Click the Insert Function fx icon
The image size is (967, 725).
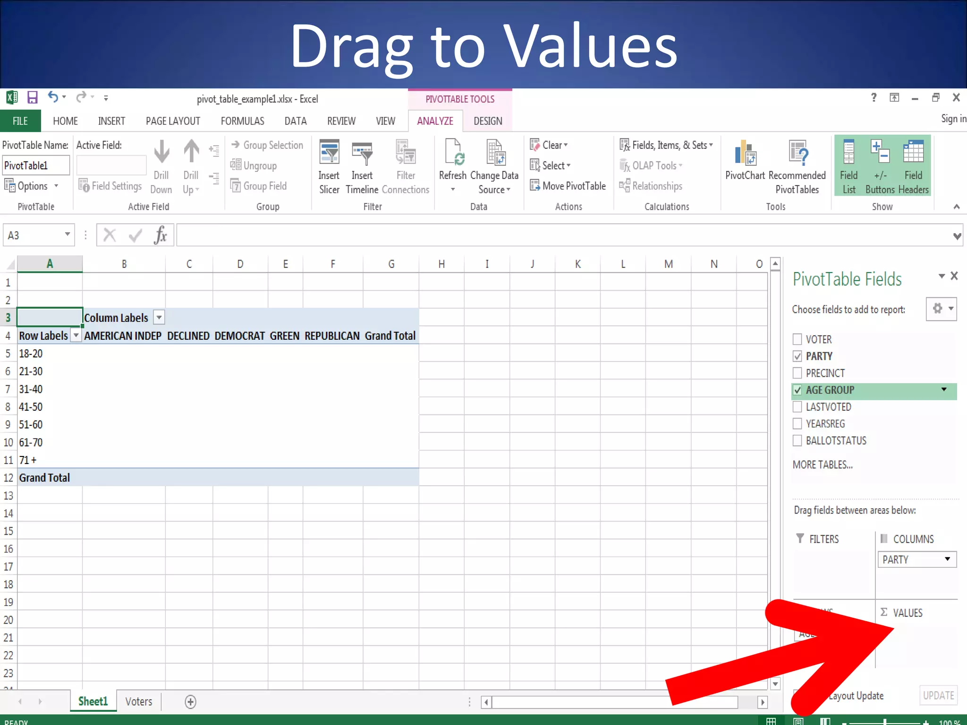point(161,235)
